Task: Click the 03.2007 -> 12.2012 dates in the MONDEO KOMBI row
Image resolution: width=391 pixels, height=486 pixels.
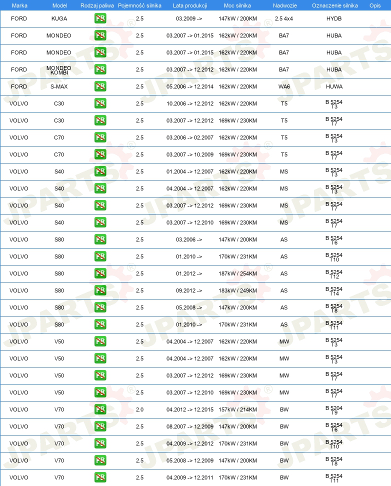Action: coord(190,69)
